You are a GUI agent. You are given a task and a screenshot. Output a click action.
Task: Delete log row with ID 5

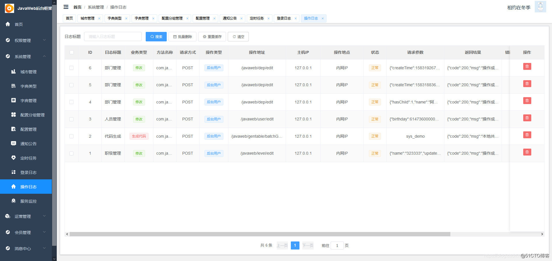click(x=527, y=84)
